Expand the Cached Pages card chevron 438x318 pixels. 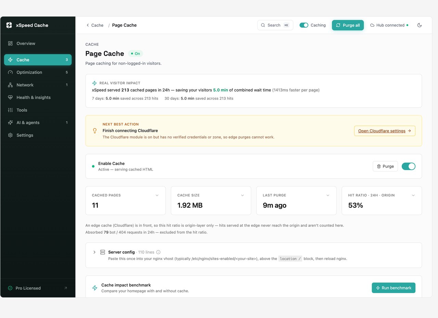[157, 195]
